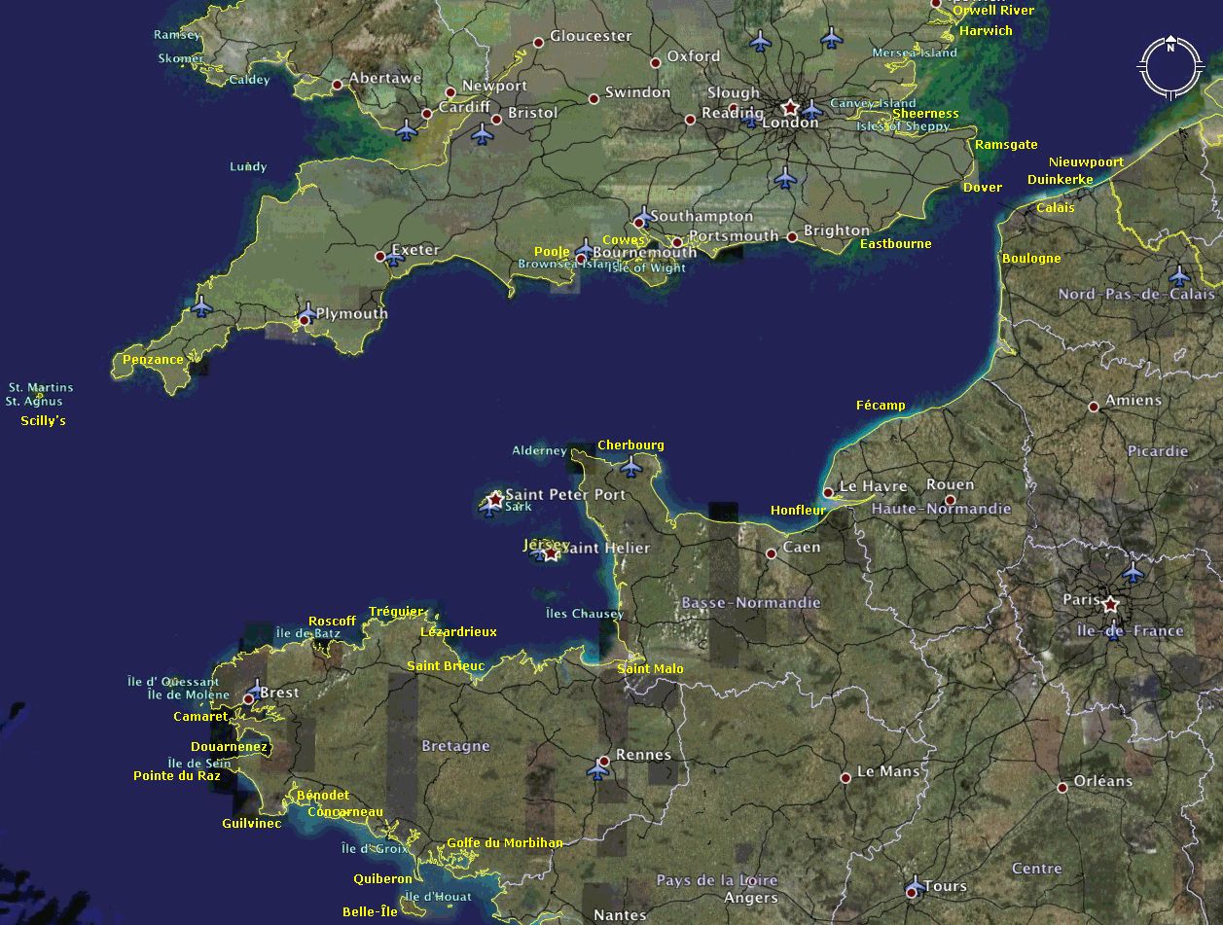Image resolution: width=1223 pixels, height=925 pixels.
Task: Click the London capital star marker
Action: [790, 107]
